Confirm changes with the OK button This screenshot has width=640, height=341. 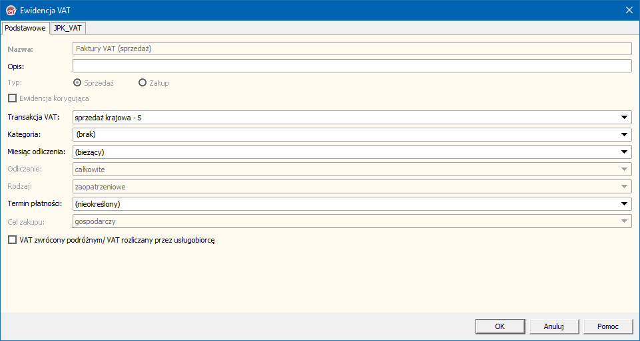click(500, 326)
